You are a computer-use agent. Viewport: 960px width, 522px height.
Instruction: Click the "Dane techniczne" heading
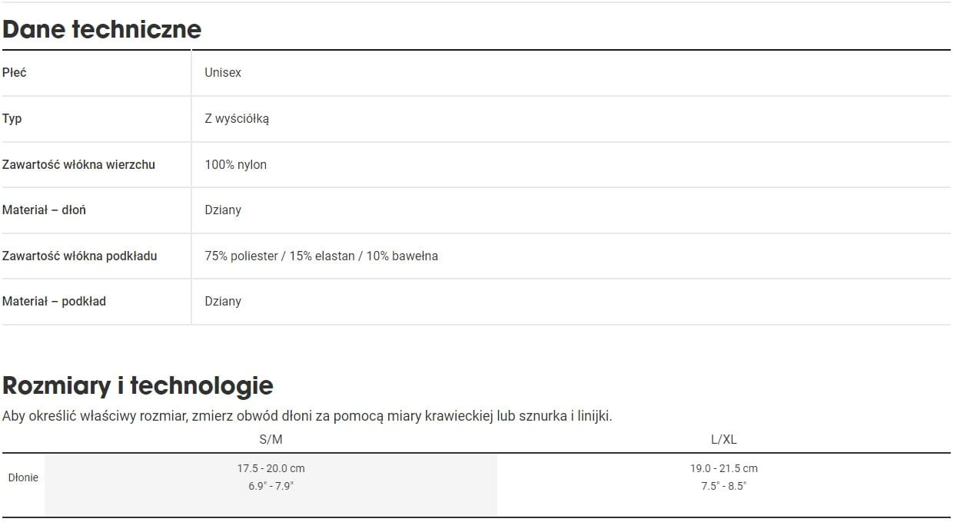[x=101, y=29]
